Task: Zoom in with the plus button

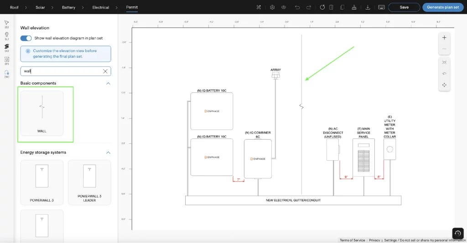Action: tap(444, 38)
